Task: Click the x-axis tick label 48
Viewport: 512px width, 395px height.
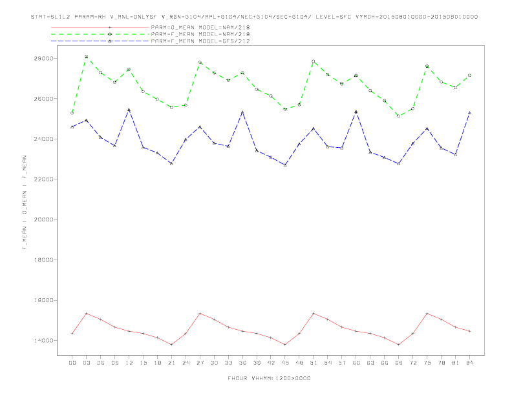Action: pyautogui.click(x=299, y=363)
